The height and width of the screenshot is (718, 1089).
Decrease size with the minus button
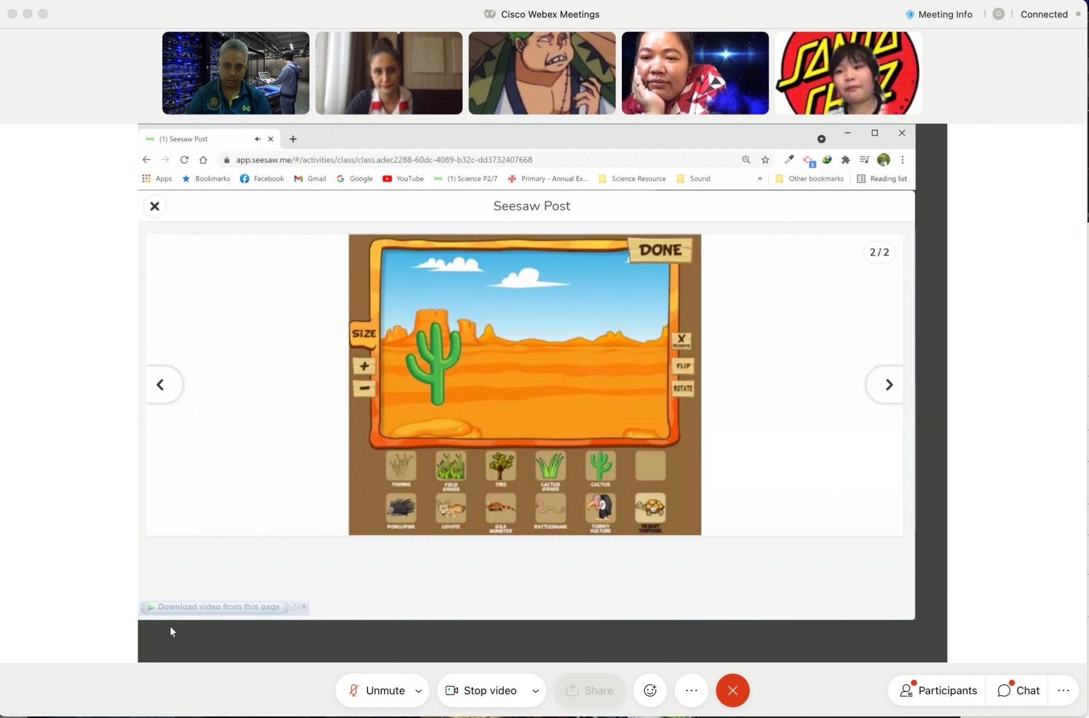[x=364, y=388]
